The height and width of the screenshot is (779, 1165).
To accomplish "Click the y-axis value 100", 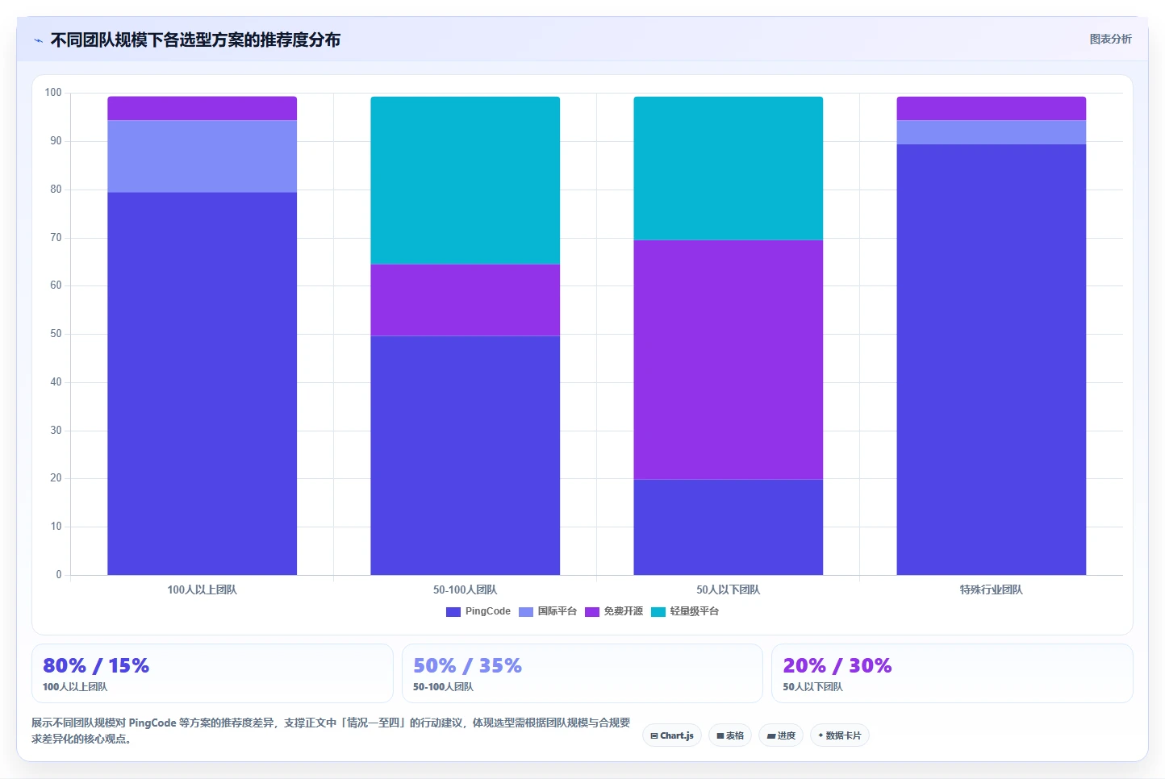I will [53, 93].
